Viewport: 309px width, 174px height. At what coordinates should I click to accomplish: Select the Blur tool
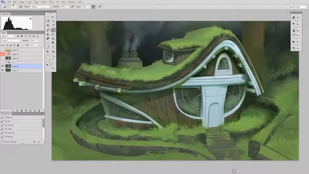48,43
